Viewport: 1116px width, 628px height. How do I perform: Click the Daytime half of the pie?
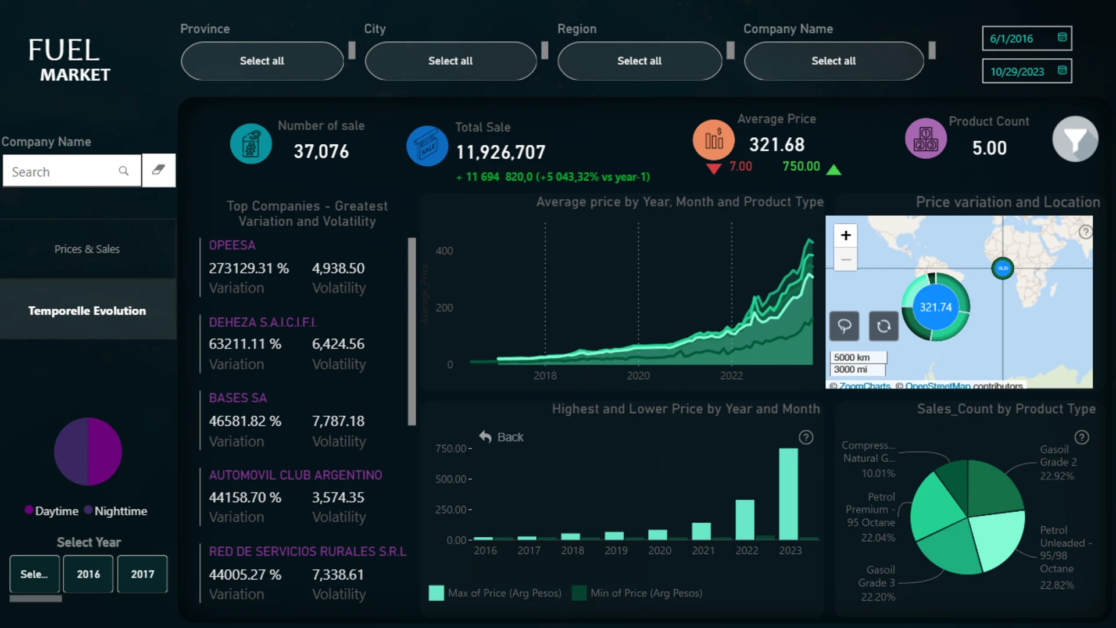(105, 451)
